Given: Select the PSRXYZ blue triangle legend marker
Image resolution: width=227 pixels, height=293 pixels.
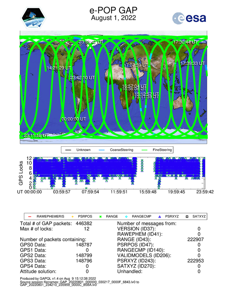Looking at the screenshot, I should 160,216.
